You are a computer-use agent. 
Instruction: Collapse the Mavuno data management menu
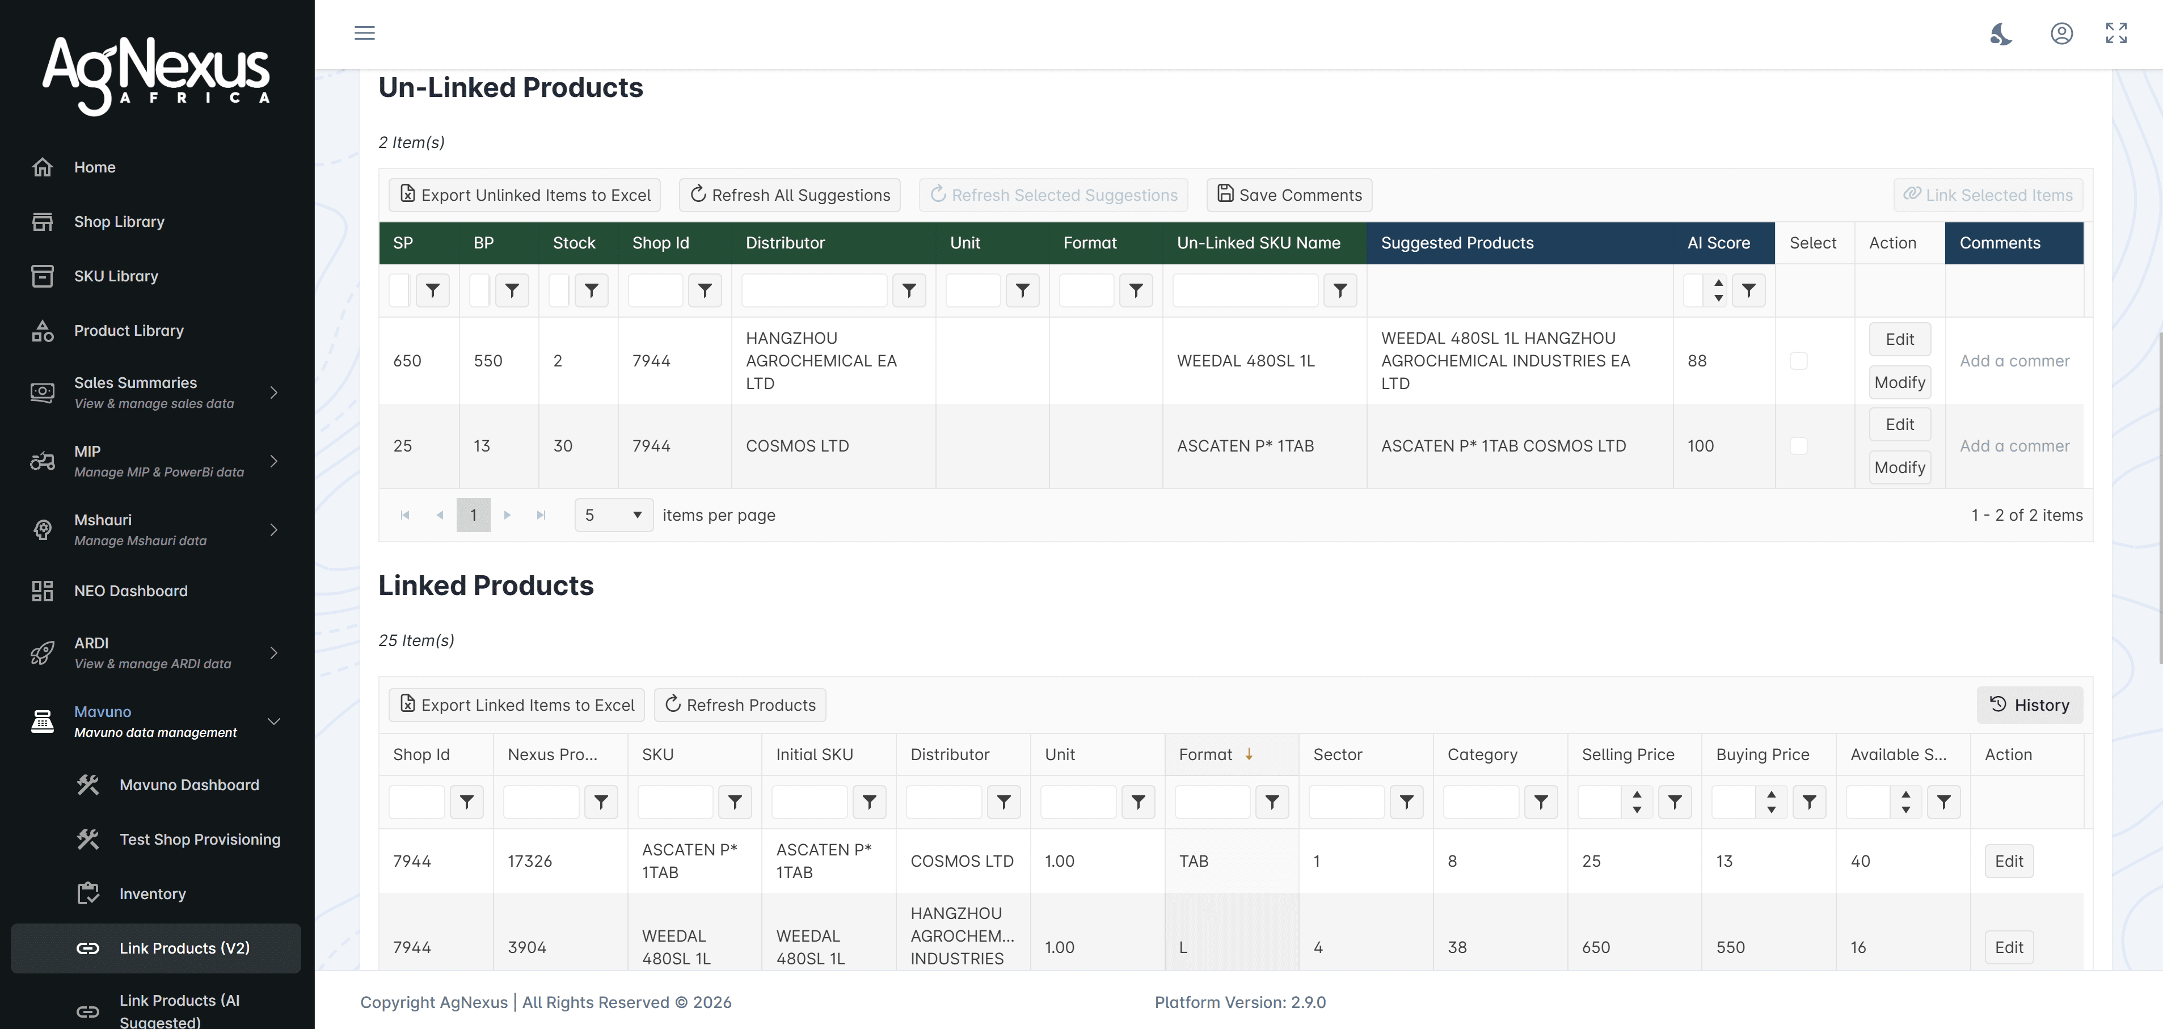click(x=156, y=721)
